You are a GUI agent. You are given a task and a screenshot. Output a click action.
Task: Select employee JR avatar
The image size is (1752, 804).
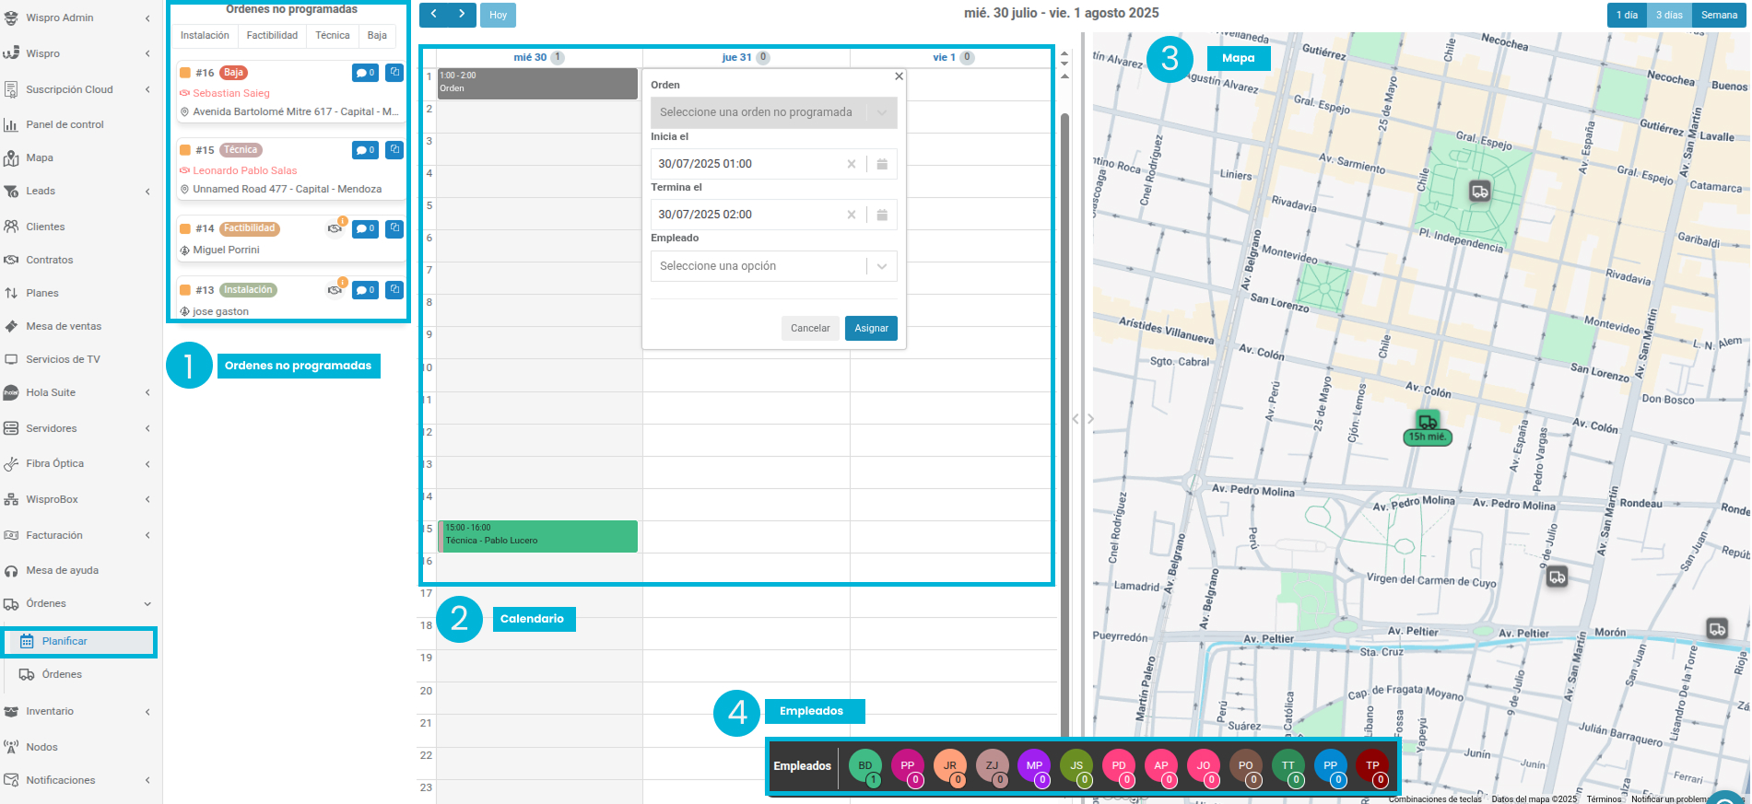point(950,766)
